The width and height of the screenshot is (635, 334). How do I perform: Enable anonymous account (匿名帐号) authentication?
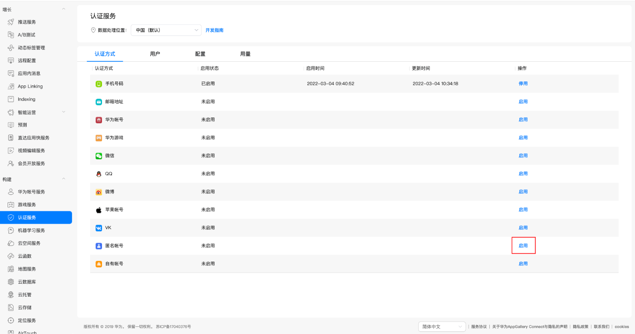point(523,246)
